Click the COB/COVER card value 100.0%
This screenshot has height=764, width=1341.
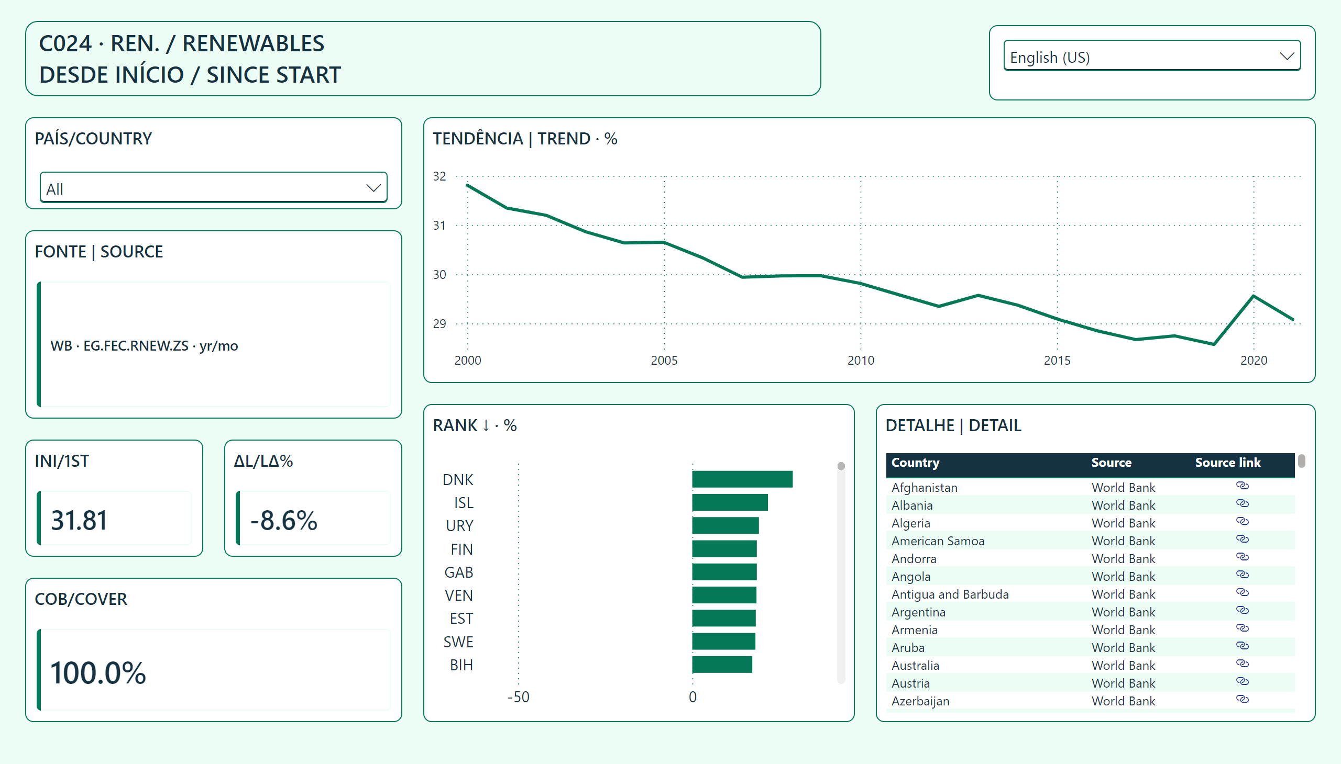[x=98, y=673]
